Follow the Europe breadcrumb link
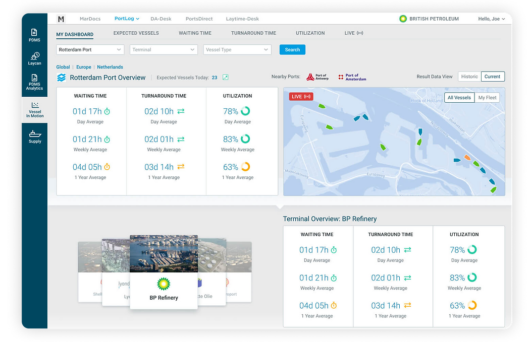The height and width of the screenshot is (342, 532). pyautogui.click(x=84, y=67)
